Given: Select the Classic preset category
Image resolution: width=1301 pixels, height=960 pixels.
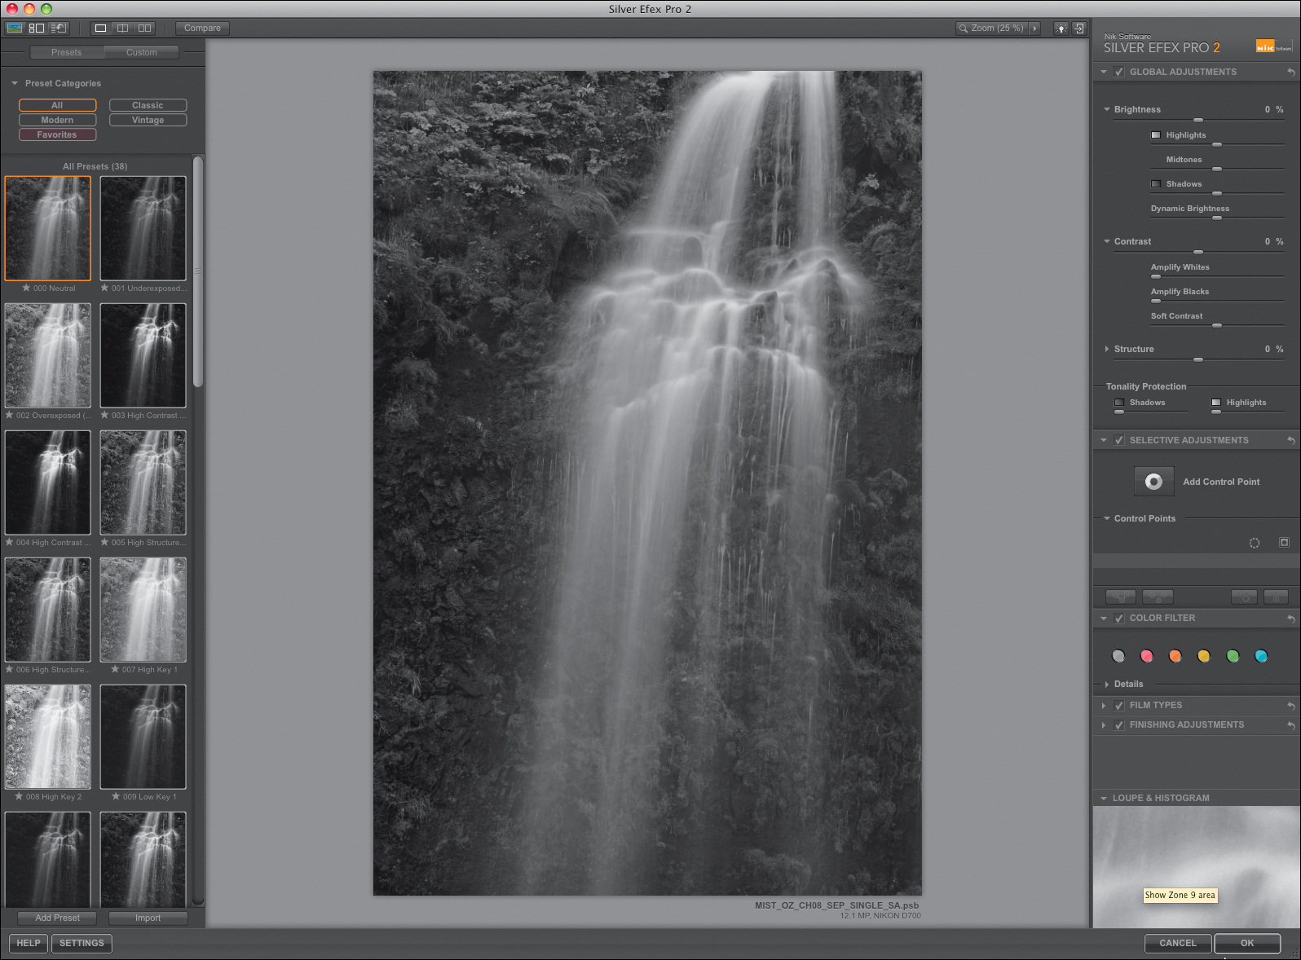Looking at the screenshot, I should 148,105.
